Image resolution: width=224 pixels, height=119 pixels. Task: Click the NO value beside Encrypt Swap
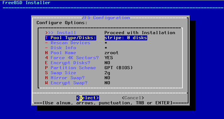coord(107,83)
